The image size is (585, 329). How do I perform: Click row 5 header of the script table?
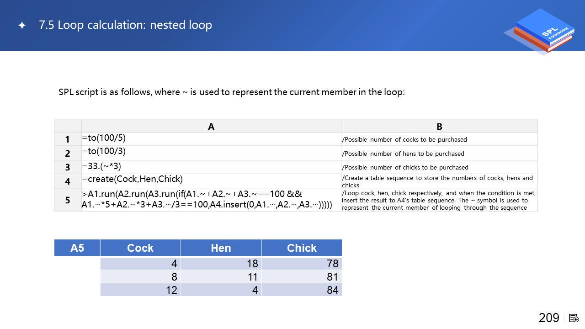point(68,200)
